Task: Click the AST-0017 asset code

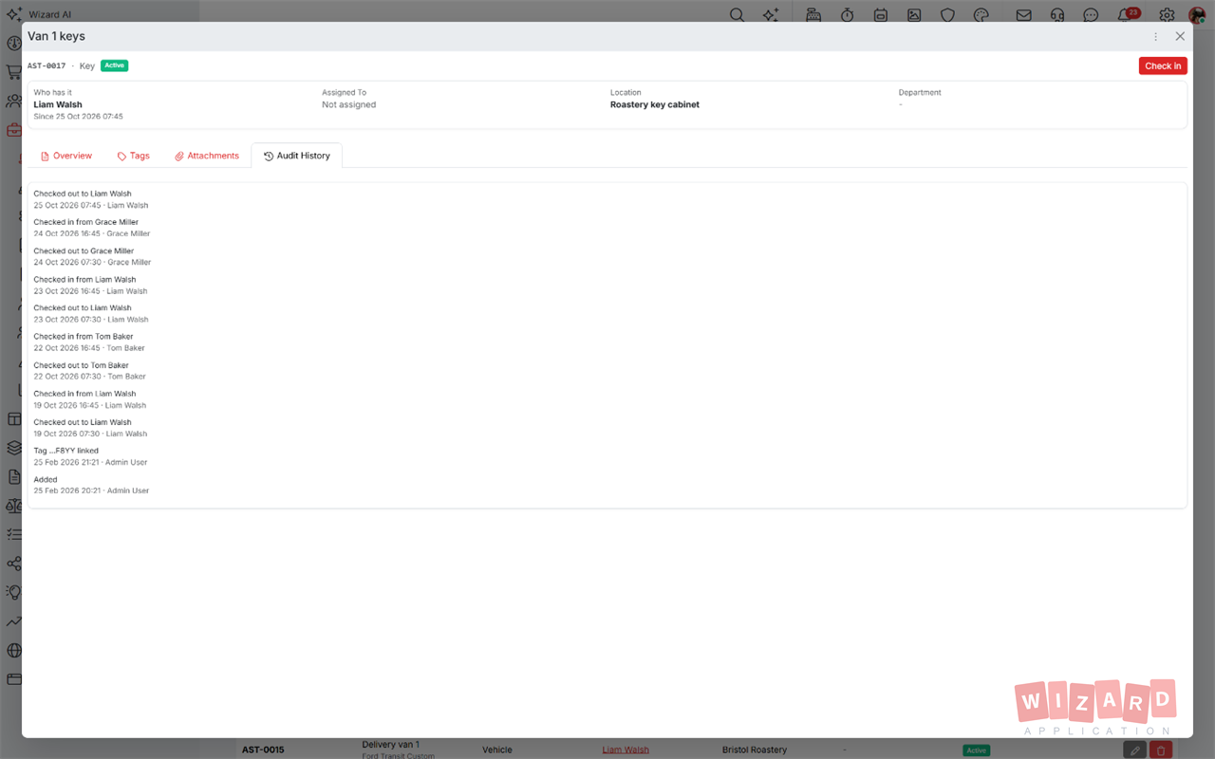Action: point(47,65)
